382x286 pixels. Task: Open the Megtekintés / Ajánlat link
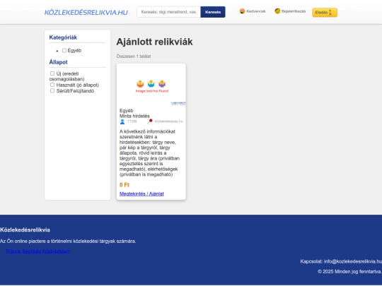[x=141, y=193]
